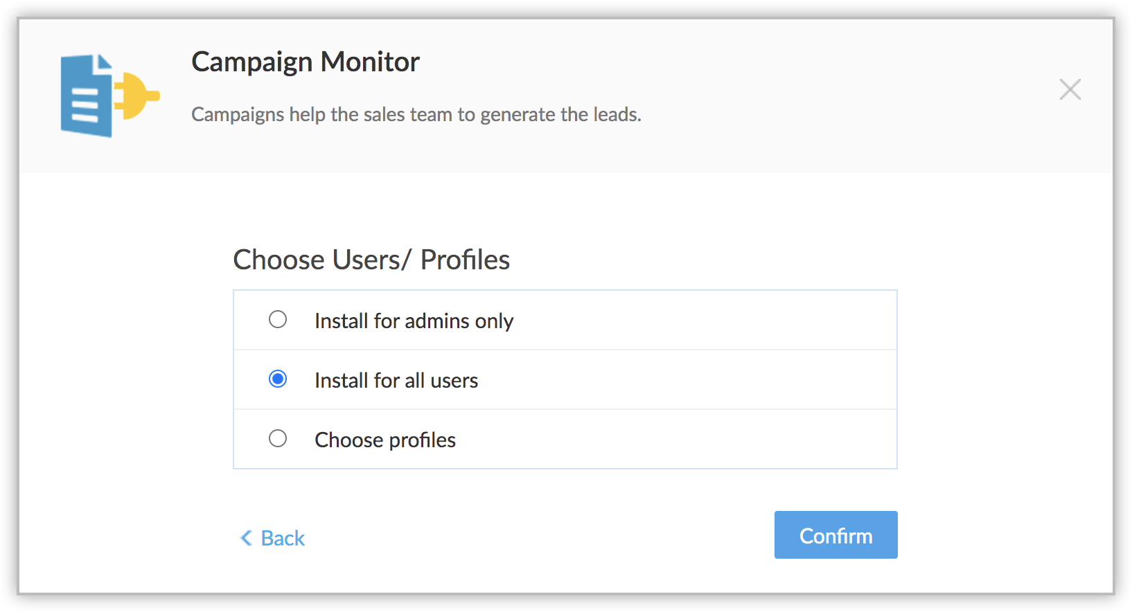Click the 'Choose Users/ Profiles' heading
Screen dimensions: 1132x612
point(371,260)
